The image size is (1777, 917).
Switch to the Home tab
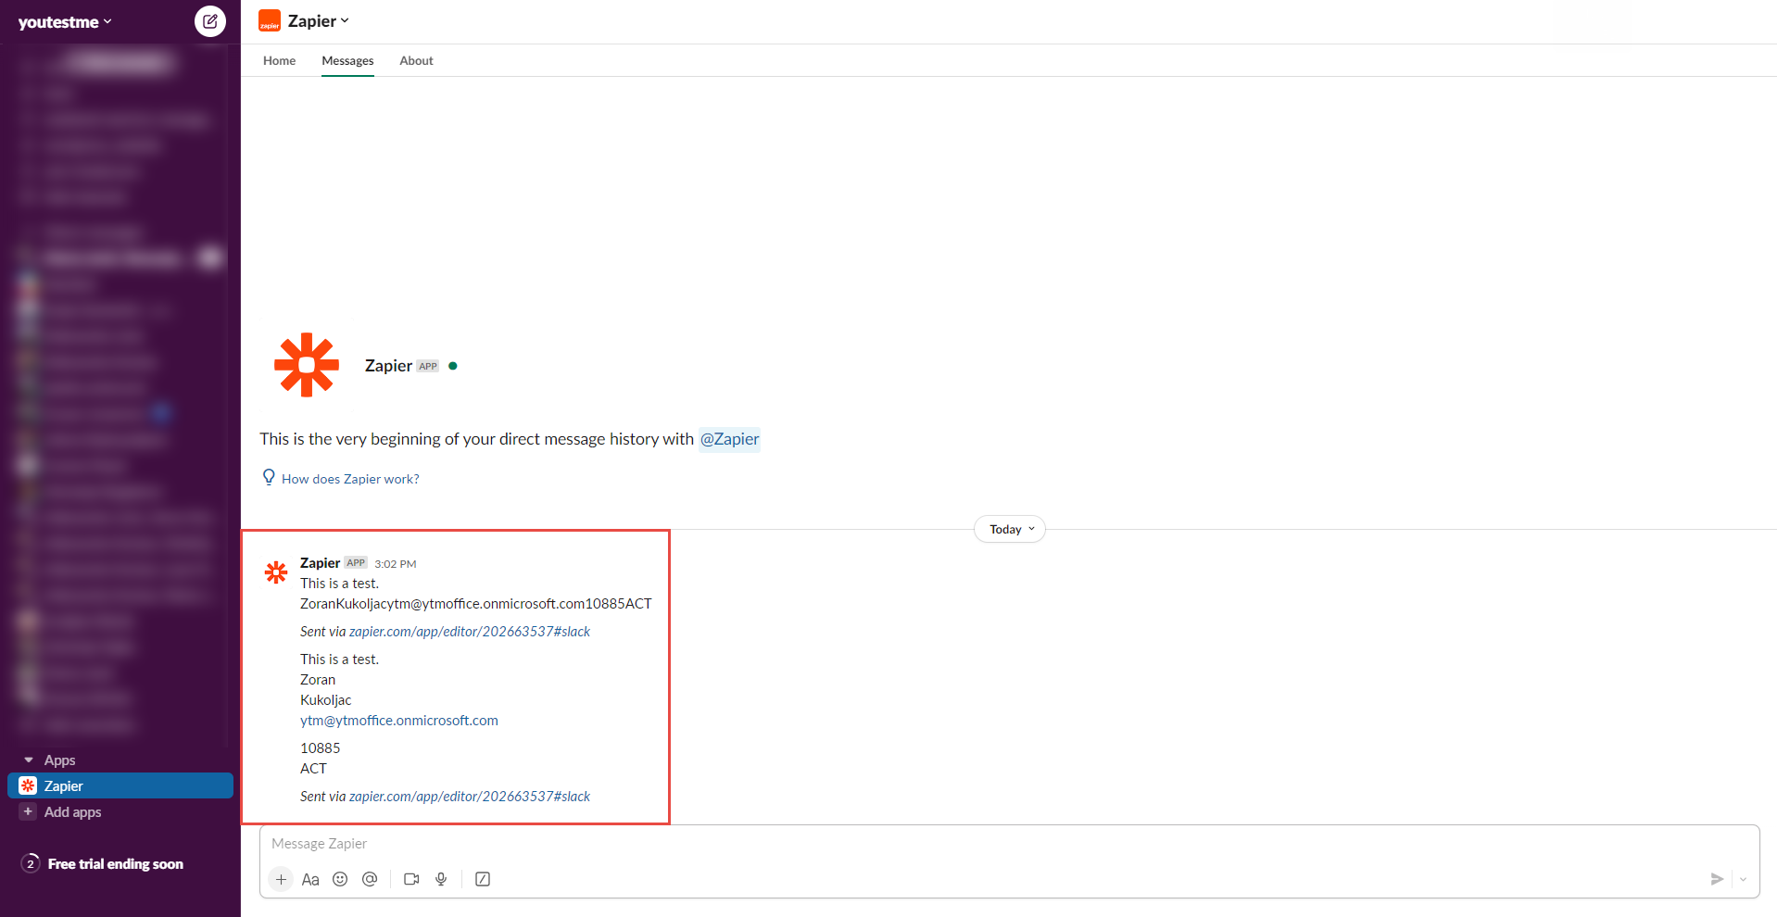[x=279, y=60]
